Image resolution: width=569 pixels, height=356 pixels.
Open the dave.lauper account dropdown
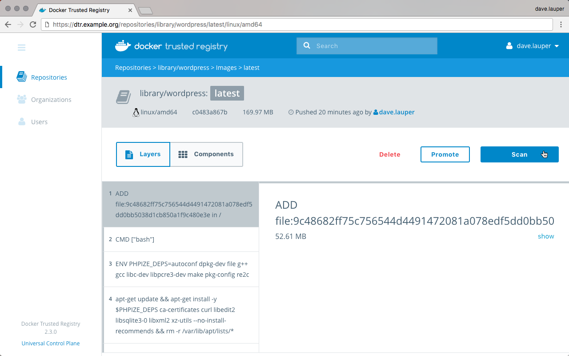point(533,46)
